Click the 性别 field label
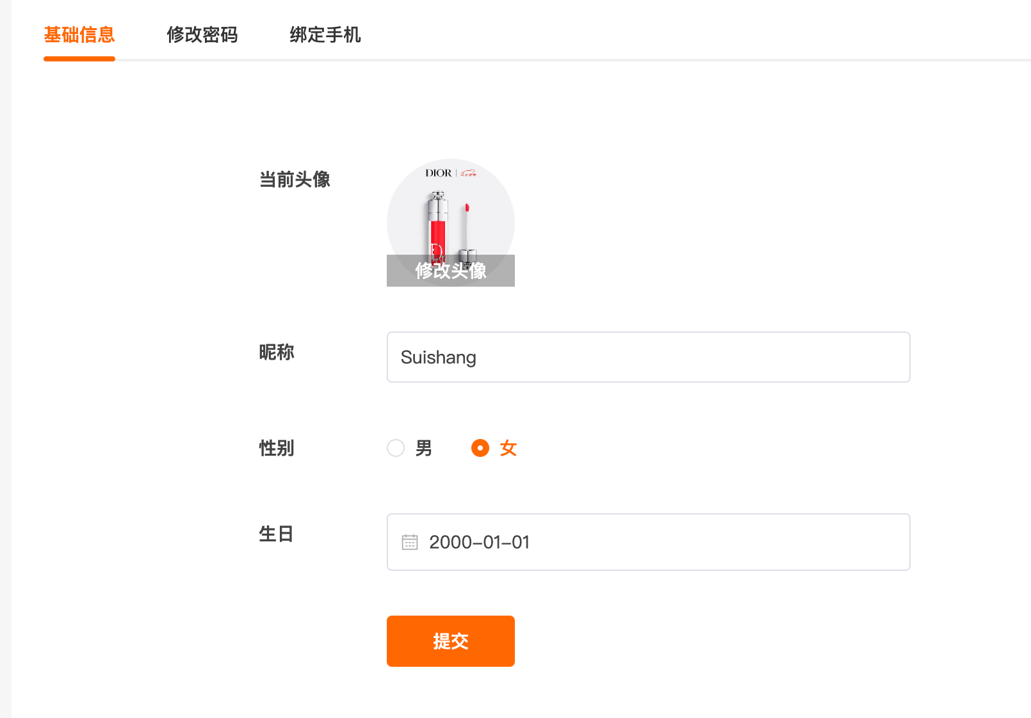Screen dimensions: 1031x718 pos(277,448)
